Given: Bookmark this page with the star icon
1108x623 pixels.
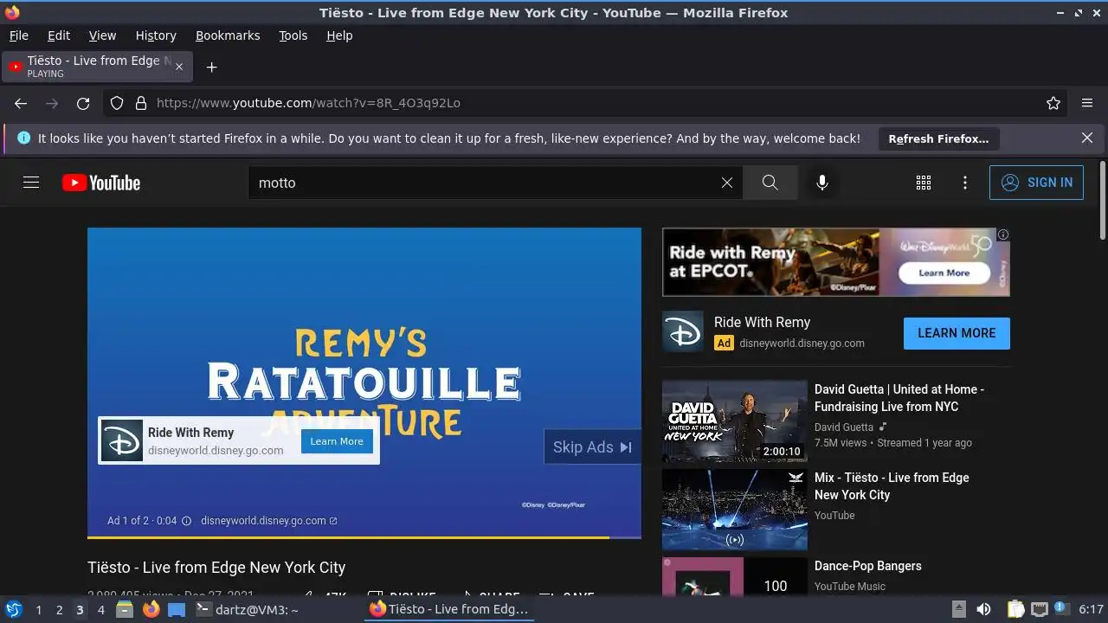Looking at the screenshot, I should pyautogui.click(x=1053, y=103).
